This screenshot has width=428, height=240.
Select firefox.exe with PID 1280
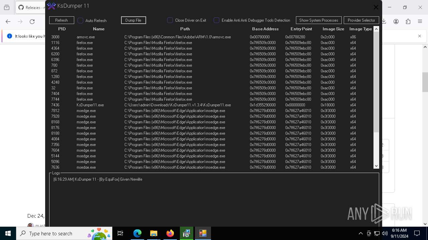click(211, 77)
